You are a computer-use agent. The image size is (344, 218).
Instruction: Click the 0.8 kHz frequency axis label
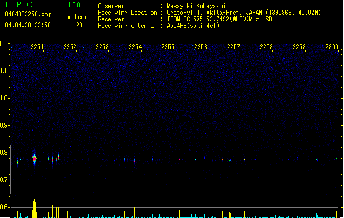pos(4,153)
